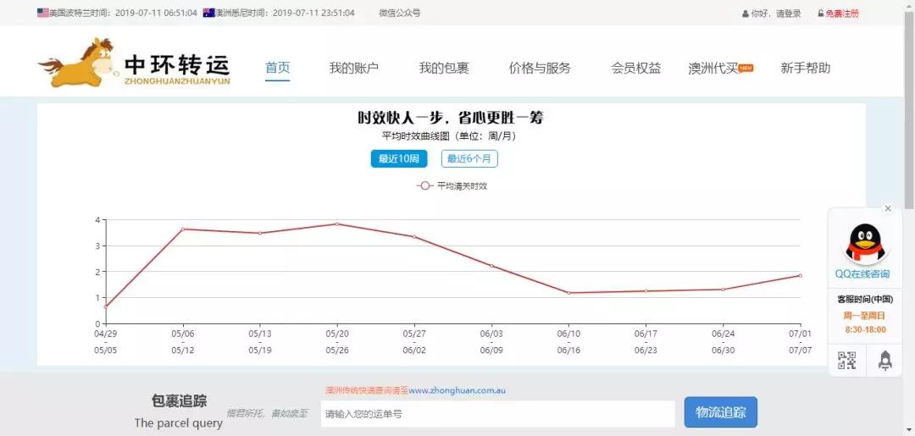Click the 05/06 data point on chart
Viewport: 915px width, 436px height.
tap(183, 229)
